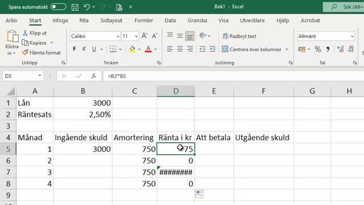The width and height of the screenshot is (364, 205).
Task: Open the Justering dialog launcher
Action: pos(291,63)
